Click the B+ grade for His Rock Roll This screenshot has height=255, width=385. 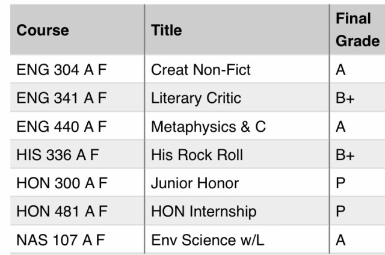[x=345, y=155]
